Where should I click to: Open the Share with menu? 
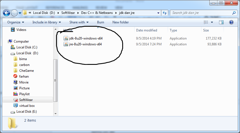click(x=79, y=22)
